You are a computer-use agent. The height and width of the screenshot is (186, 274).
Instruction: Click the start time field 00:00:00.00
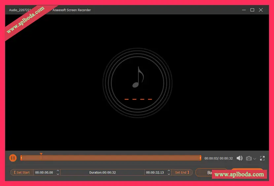44,172
